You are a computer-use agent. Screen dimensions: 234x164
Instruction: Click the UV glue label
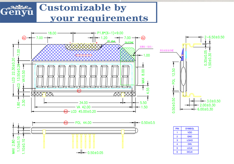111,41
